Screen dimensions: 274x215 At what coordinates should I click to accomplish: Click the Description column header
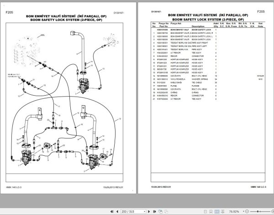(198, 26)
